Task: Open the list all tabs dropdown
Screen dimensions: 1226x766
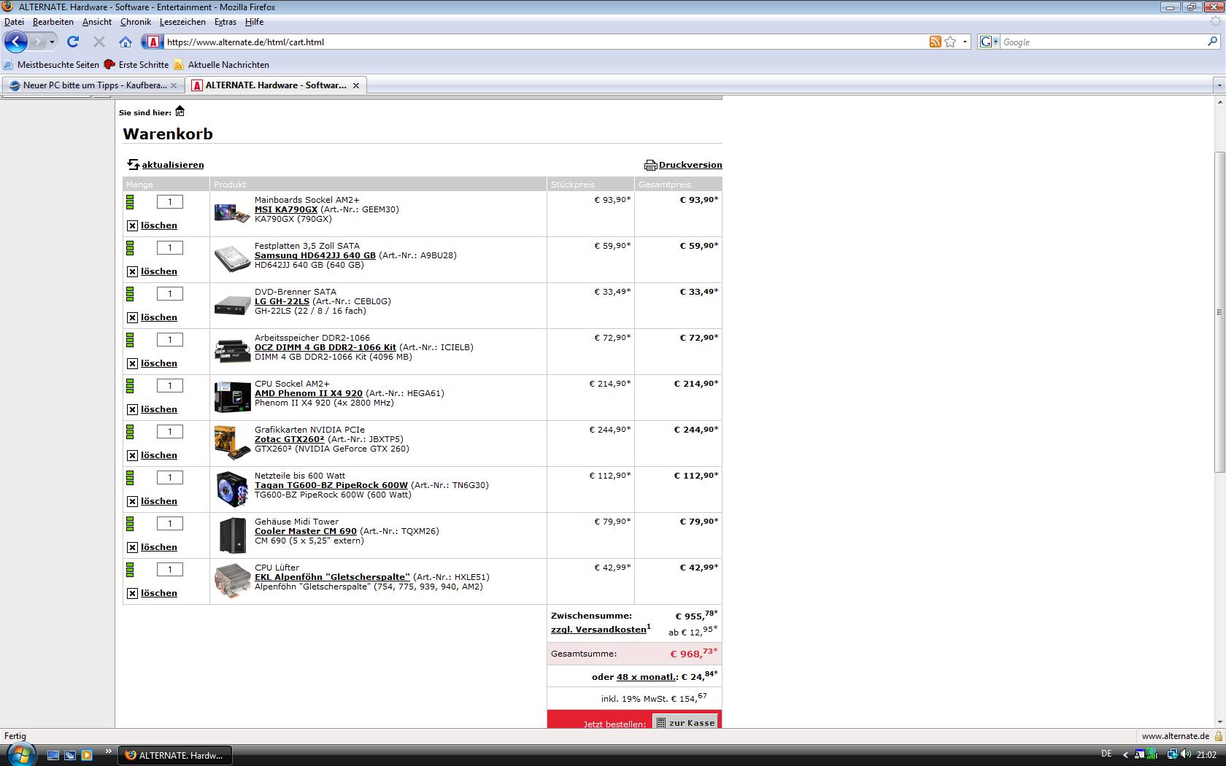Action: pos(1218,85)
